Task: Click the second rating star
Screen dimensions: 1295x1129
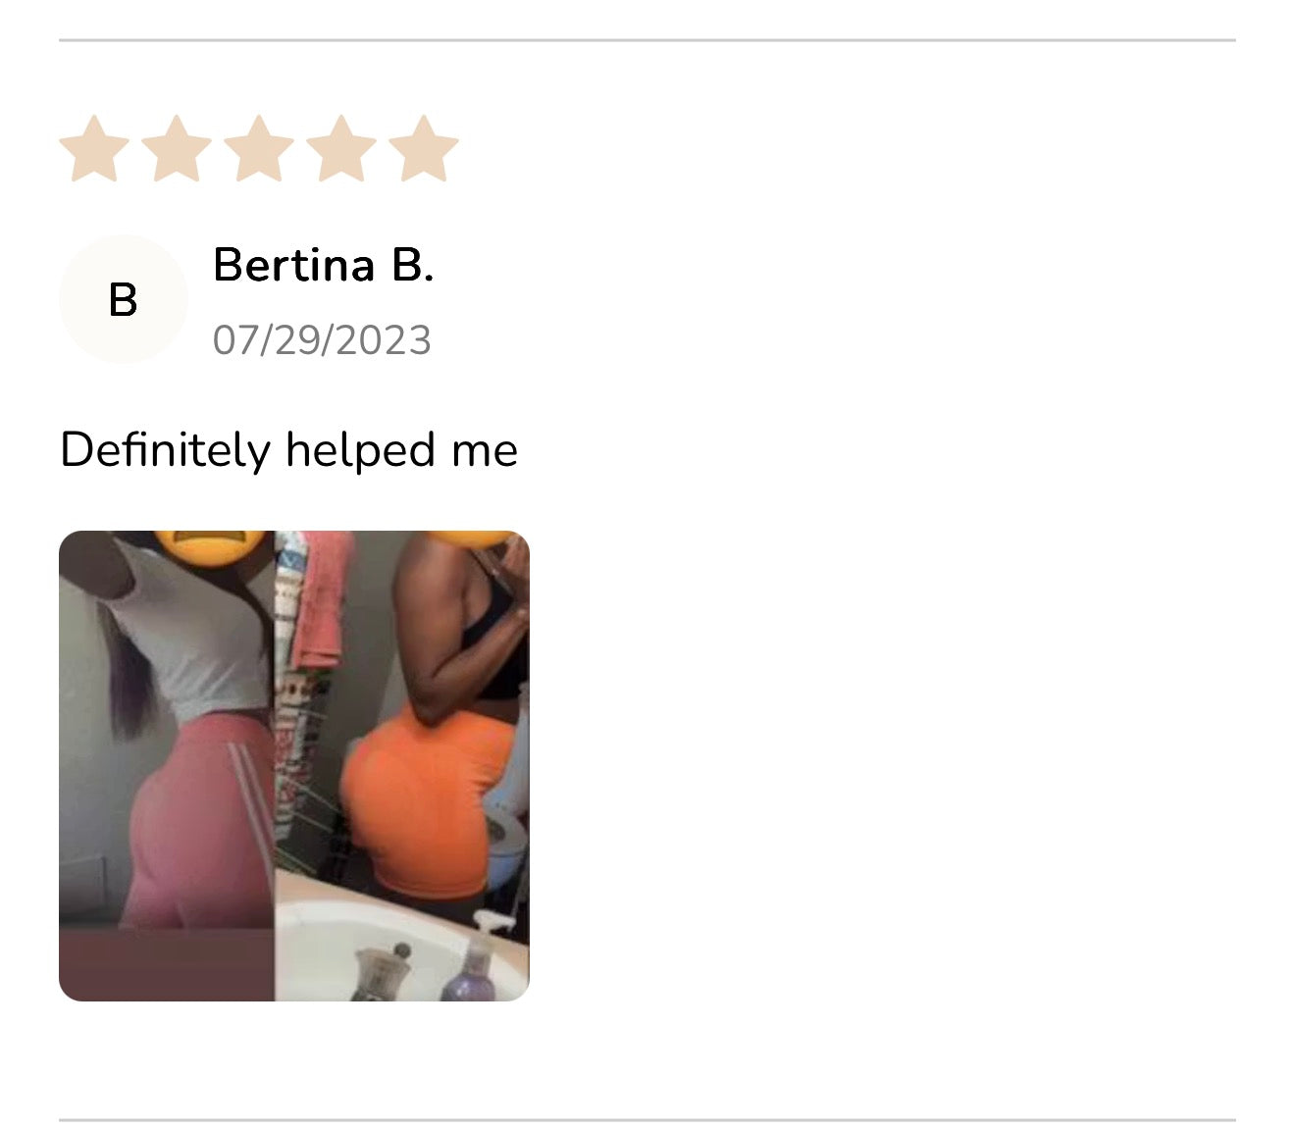Action: [177, 149]
